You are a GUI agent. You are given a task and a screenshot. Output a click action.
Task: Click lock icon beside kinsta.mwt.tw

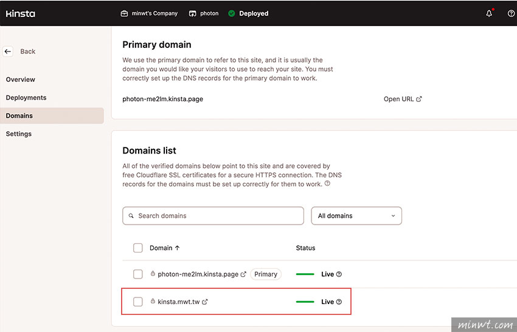point(153,302)
